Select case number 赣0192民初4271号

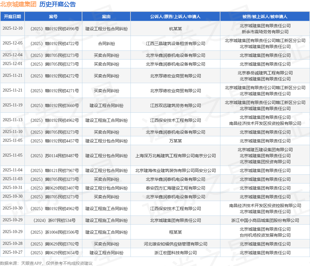pyautogui.click(x=55, y=91)
